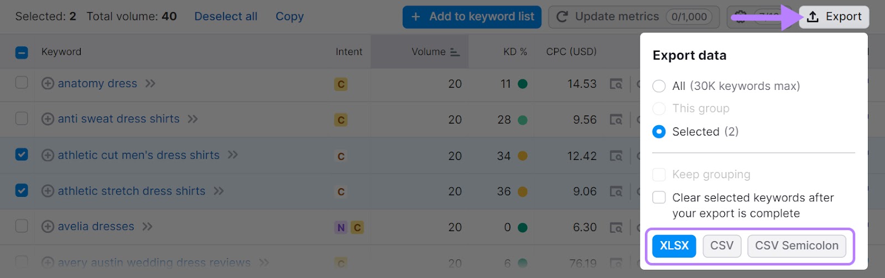The image size is (885, 278).
Task: Open anti sweat dress shirts keyword link
Action: [x=119, y=119]
